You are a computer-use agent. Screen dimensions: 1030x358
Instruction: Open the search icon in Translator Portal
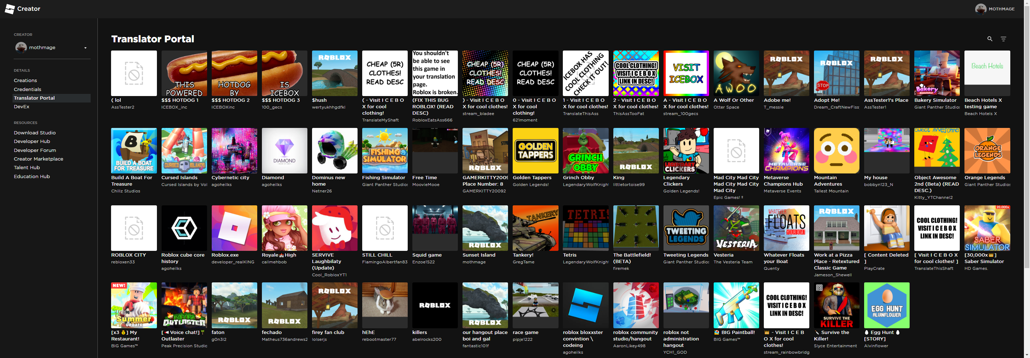pyautogui.click(x=990, y=39)
